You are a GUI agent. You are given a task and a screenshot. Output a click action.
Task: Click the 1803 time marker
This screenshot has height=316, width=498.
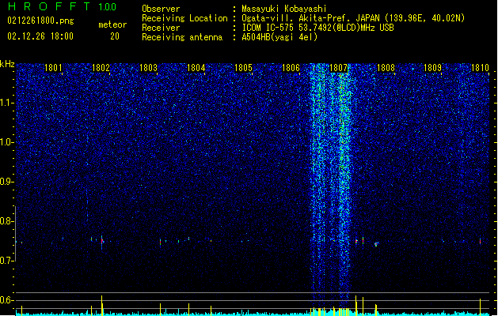tap(148, 68)
